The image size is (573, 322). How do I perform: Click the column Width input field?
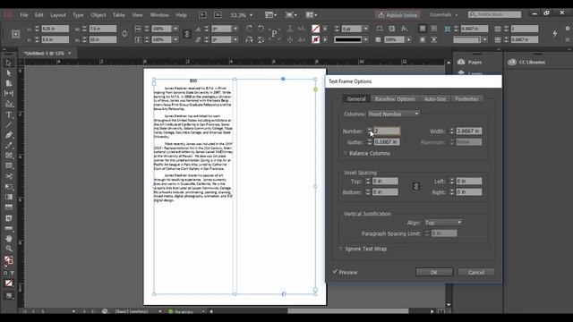pyautogui.click(x=469, y=131)
